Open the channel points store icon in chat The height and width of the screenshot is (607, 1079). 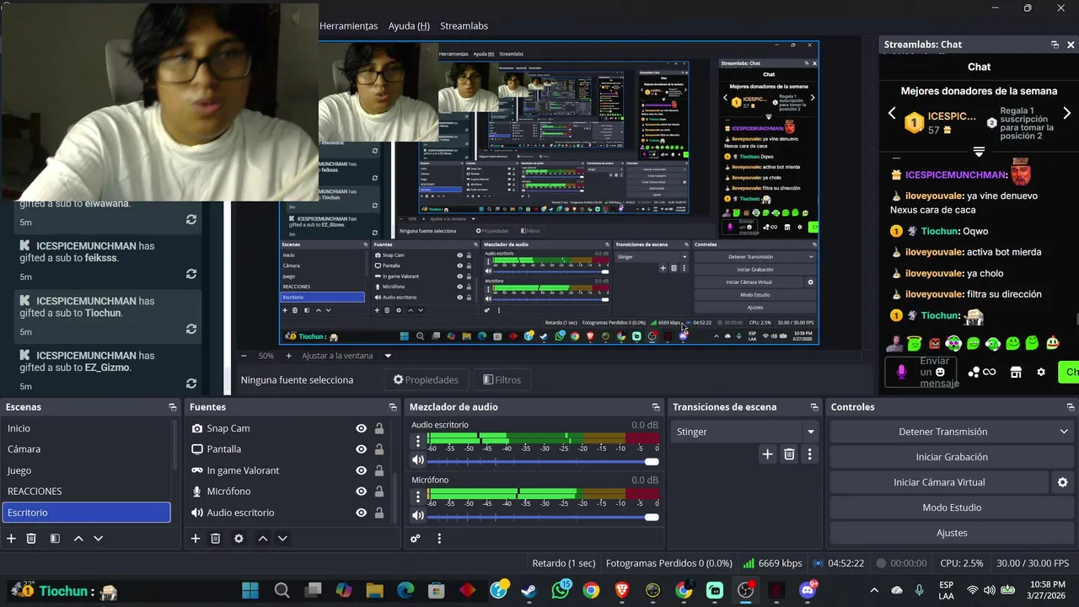(x=1016, y=372)
